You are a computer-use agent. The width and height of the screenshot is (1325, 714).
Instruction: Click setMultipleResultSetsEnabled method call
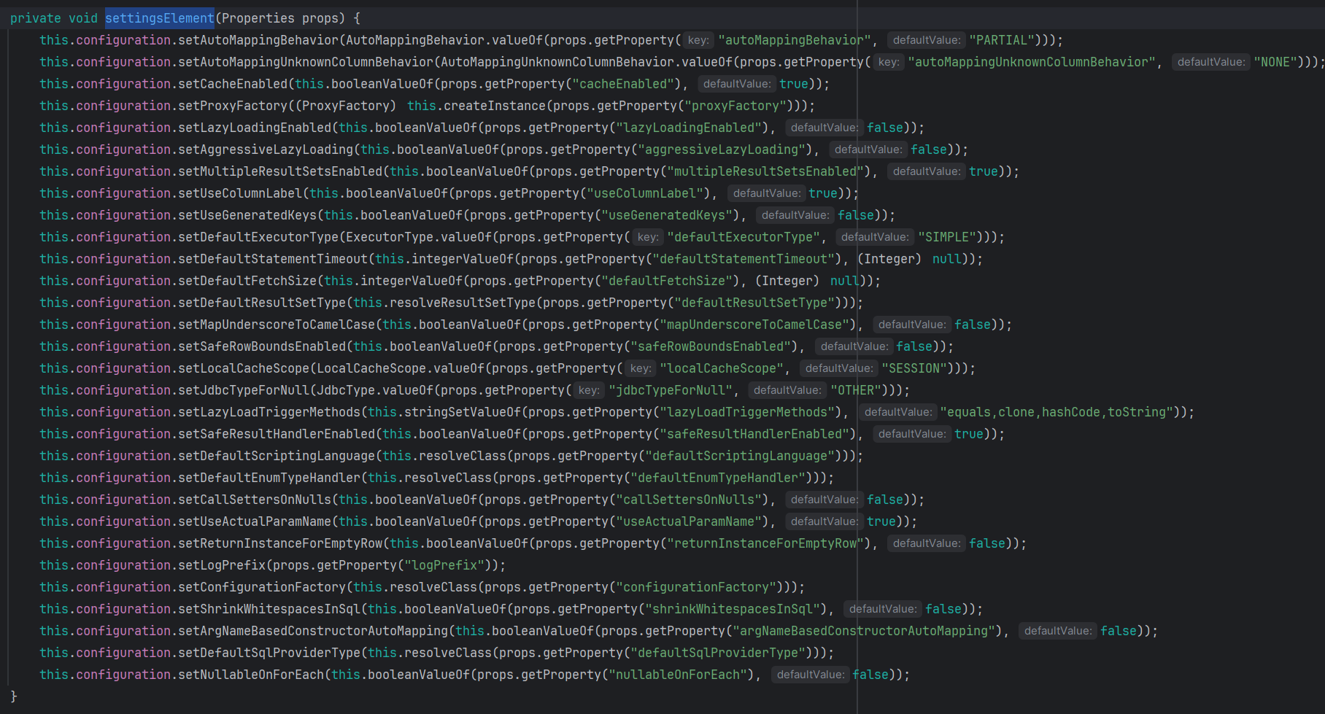pyautogui.click(x=280, y=171)
